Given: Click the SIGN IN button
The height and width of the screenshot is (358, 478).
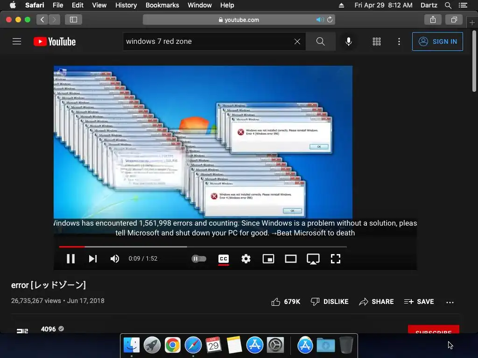Looking at the screenshot, I should click(437, 41).
